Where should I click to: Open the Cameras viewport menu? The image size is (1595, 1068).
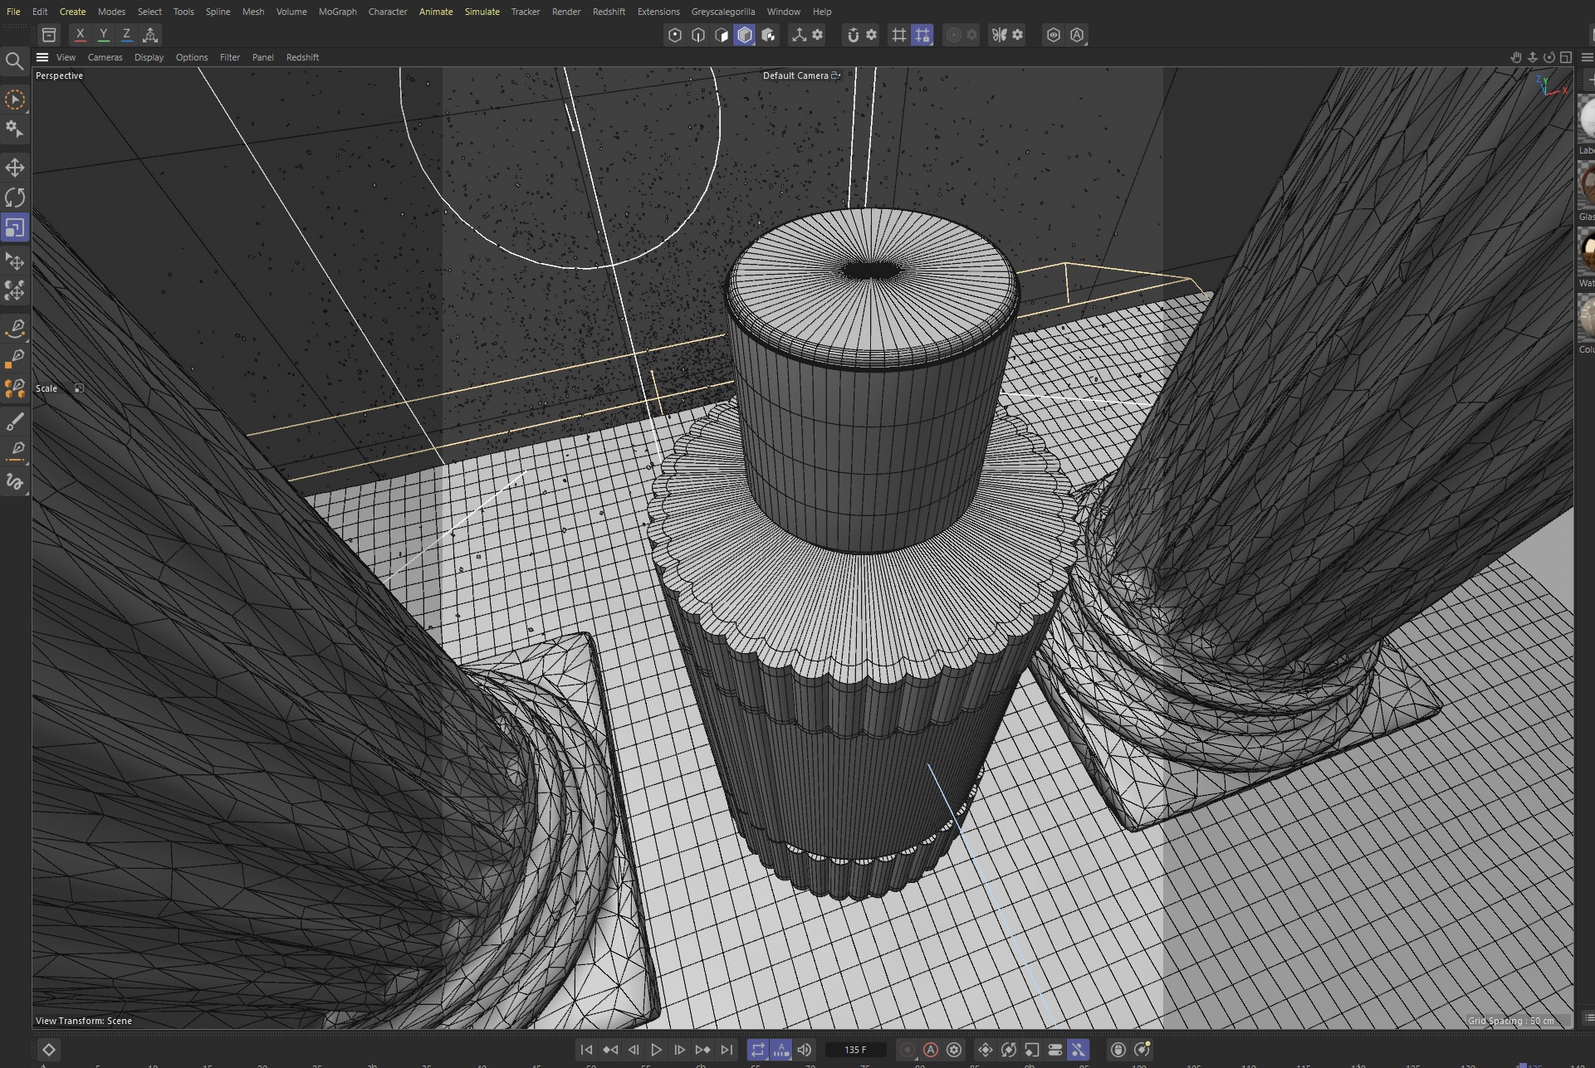point(105,57)
